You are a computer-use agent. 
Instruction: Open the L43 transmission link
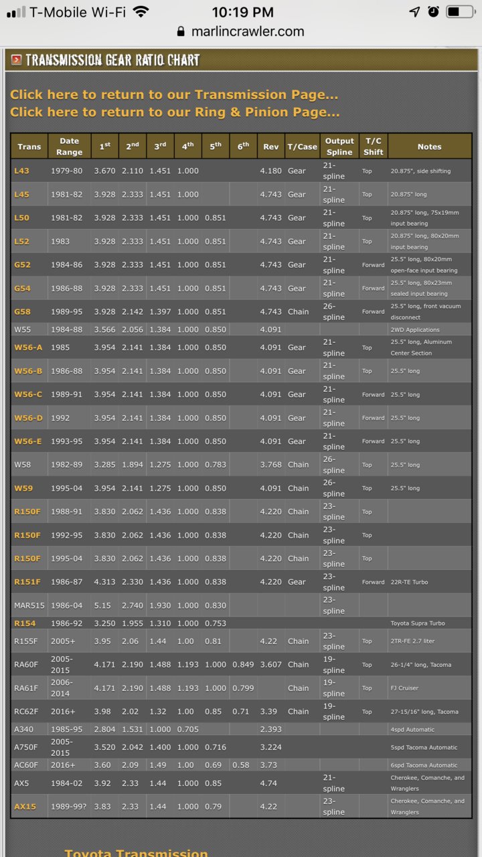tap(21, 171)
